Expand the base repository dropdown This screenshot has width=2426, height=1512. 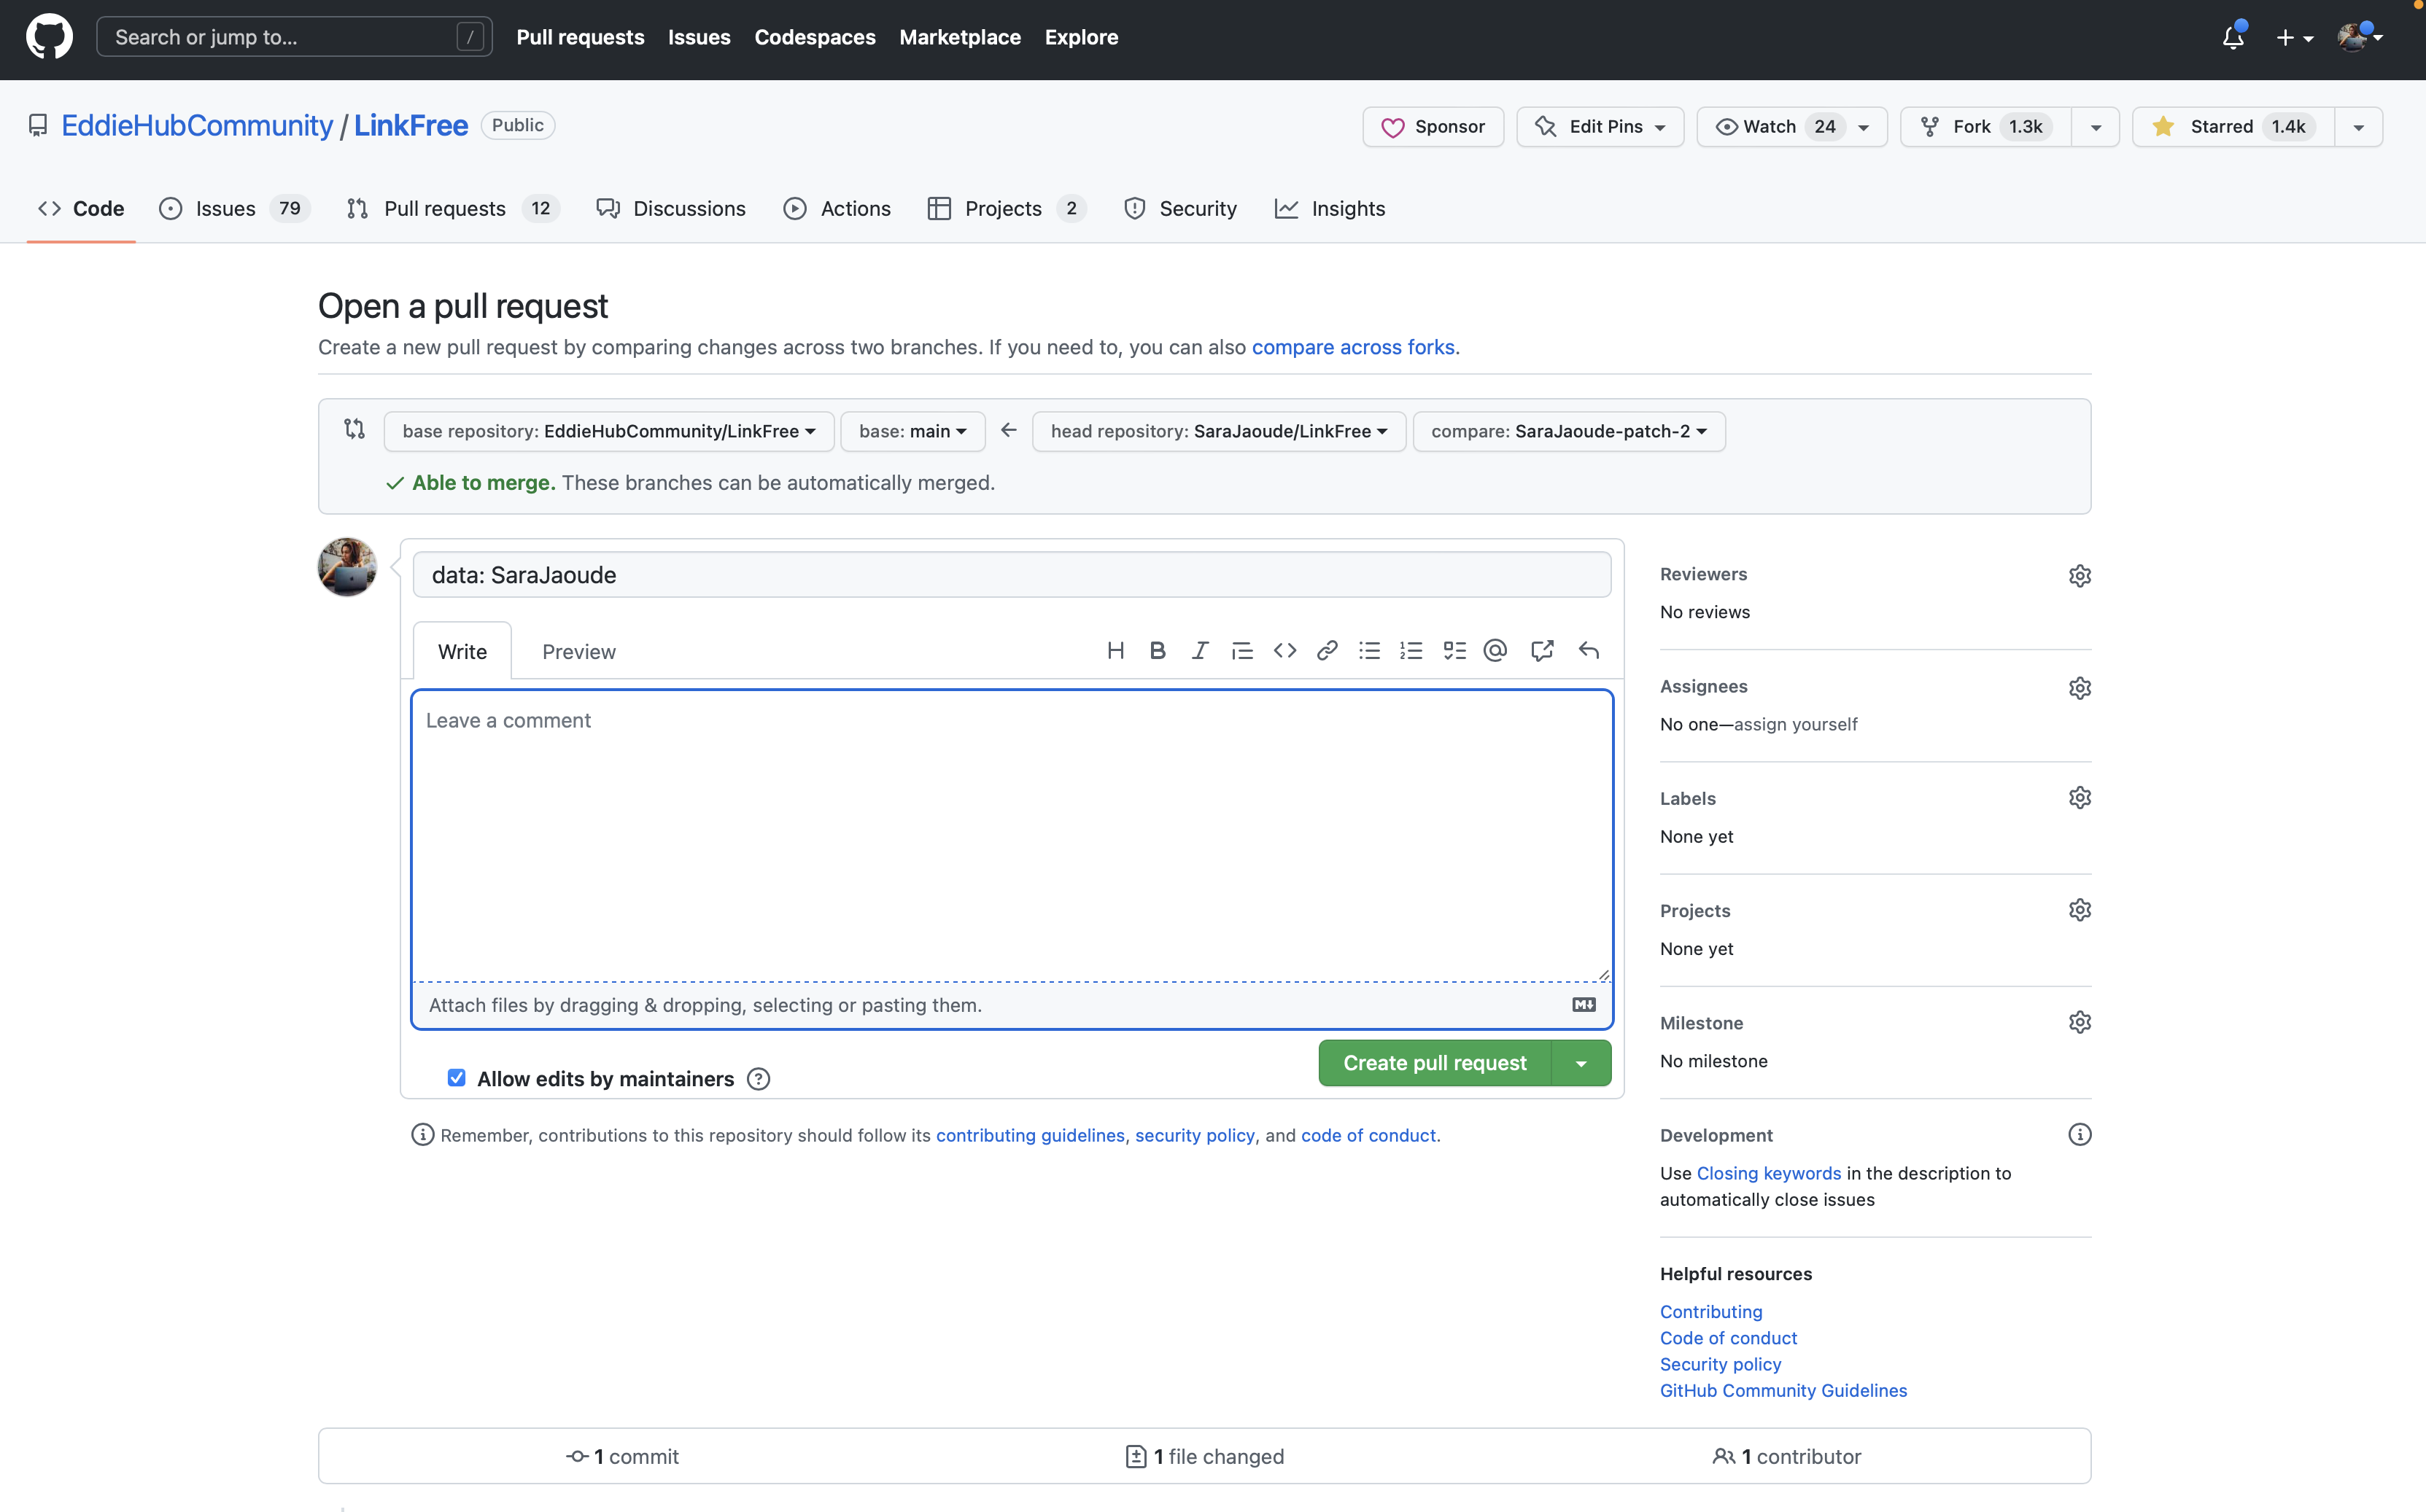click(609, 431)
